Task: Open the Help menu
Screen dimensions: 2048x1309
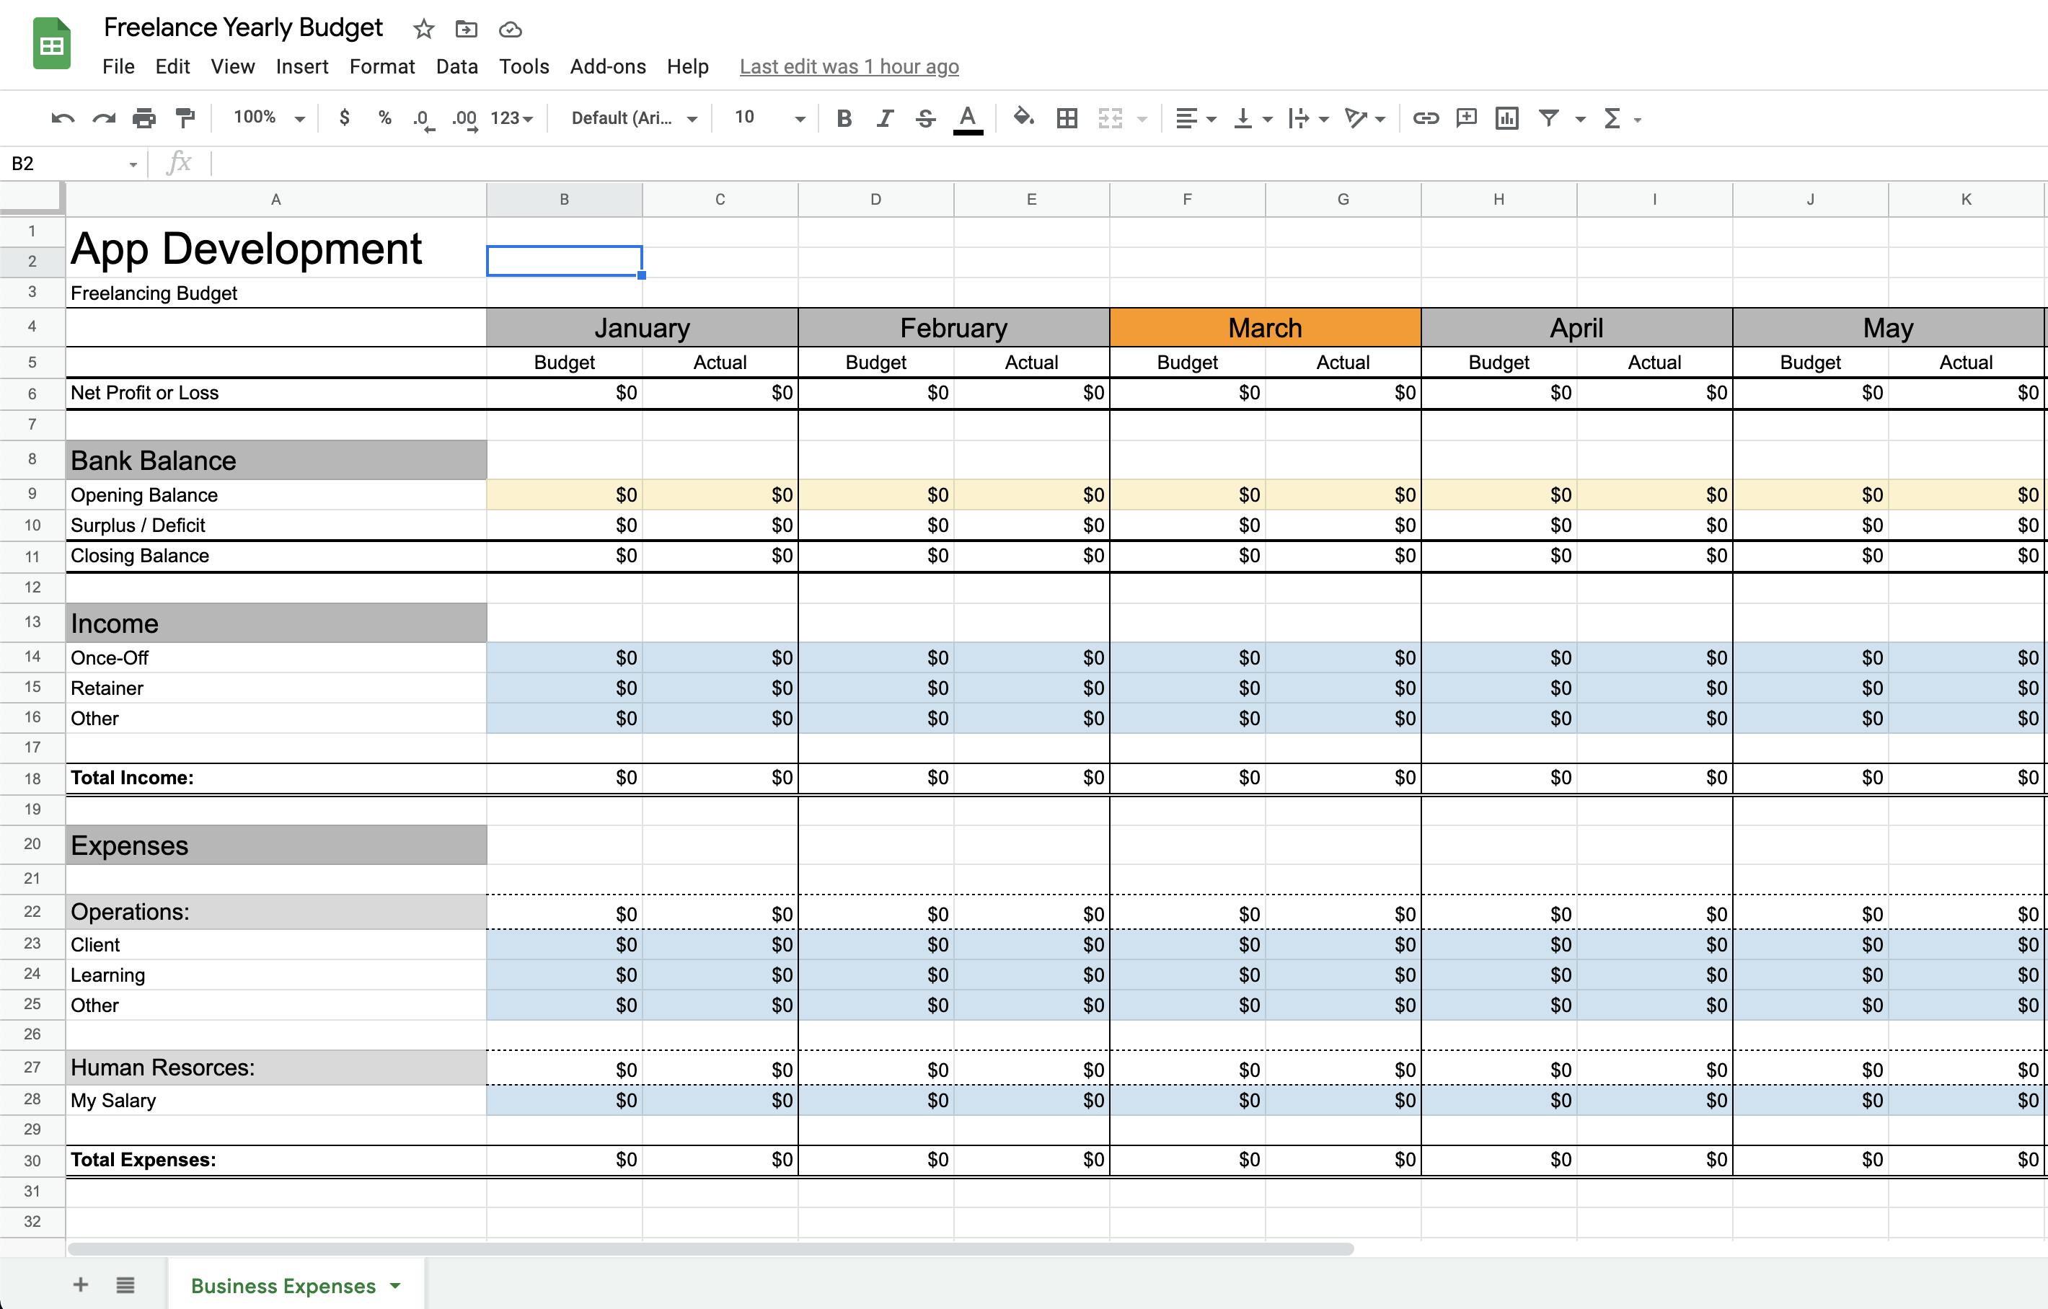Action: click(687, 66)
